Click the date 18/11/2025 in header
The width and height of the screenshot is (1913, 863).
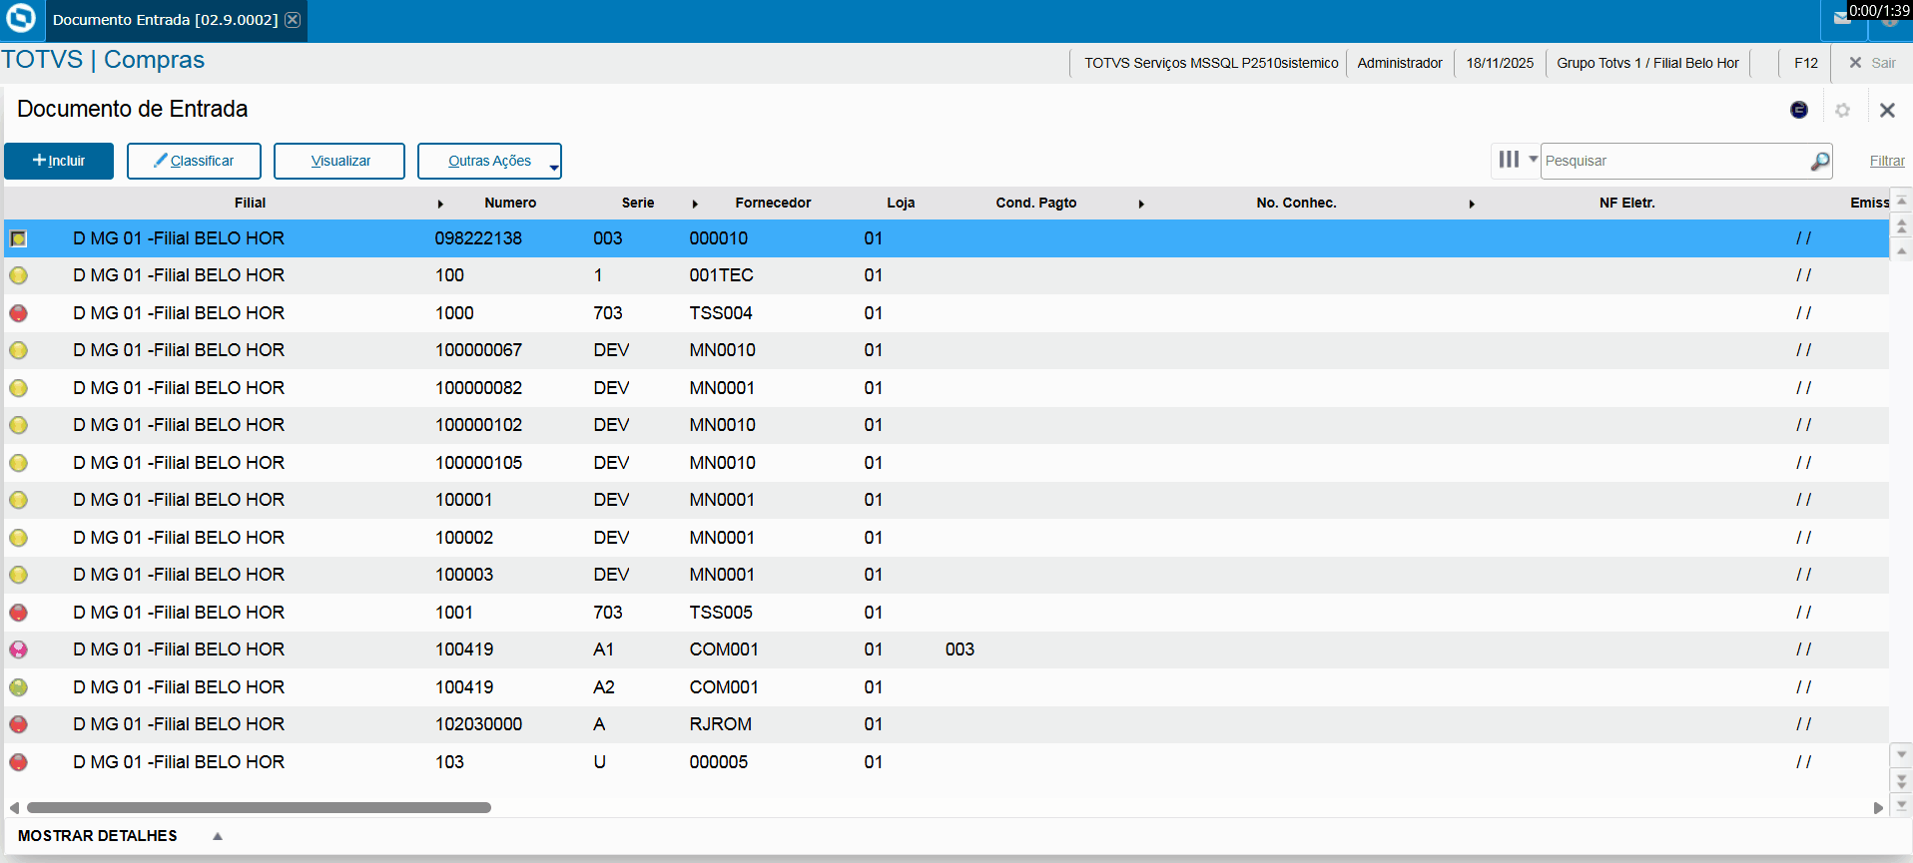(x=1500, y=63)
